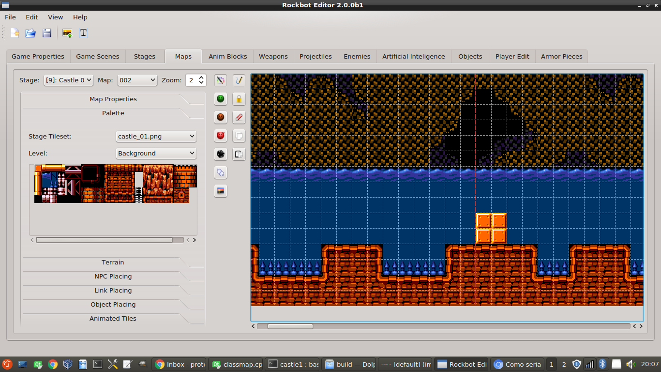Select the red devil face tool

click(221, 136)
